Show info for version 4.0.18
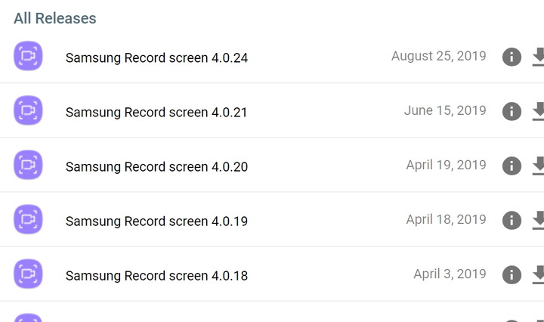Screen dimensions: 544x322 512,275
